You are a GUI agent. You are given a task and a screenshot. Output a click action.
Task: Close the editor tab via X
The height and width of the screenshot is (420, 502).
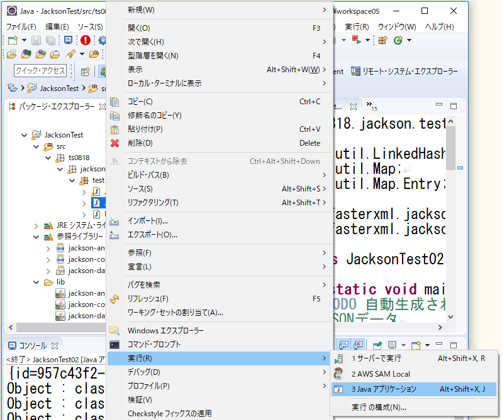click(x=354, y=107)
